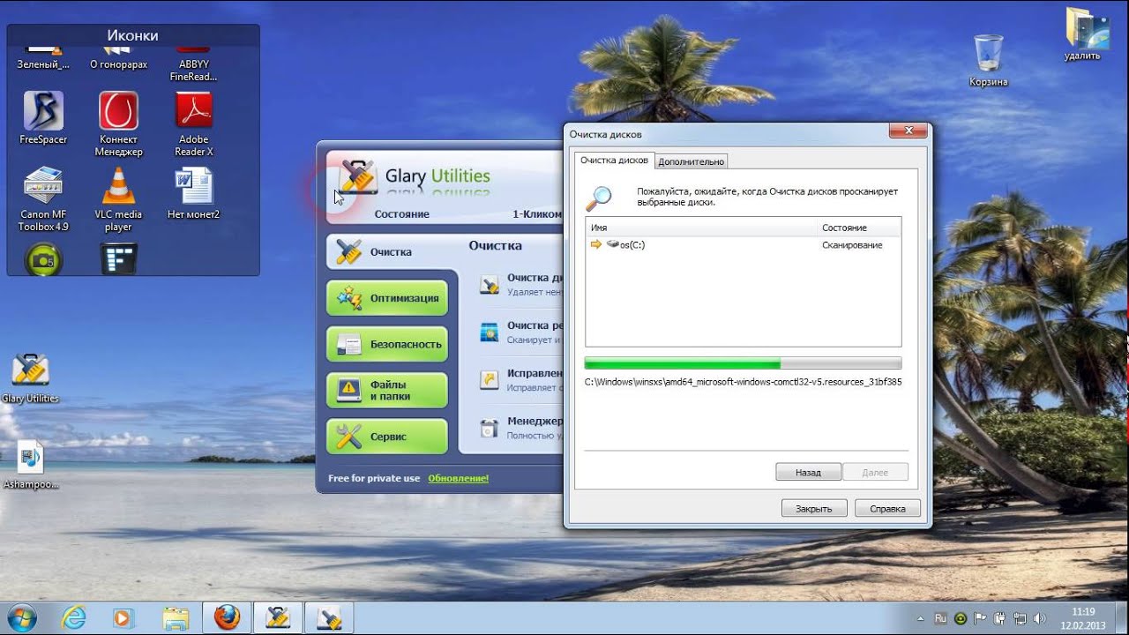This screenshot has height=635, width=1129.
Task: Select the os(C:) drive row
Action: click(744, 245)
